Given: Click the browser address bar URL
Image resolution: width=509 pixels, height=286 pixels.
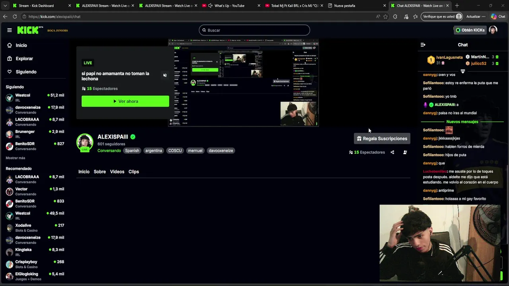Looking at the screenshot, I should click(54, 17).
